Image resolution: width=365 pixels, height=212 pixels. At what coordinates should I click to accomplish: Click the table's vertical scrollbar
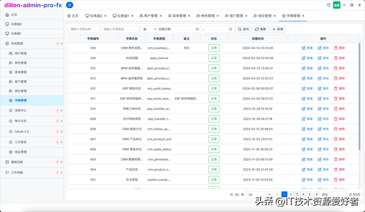[x=359, y=96]
